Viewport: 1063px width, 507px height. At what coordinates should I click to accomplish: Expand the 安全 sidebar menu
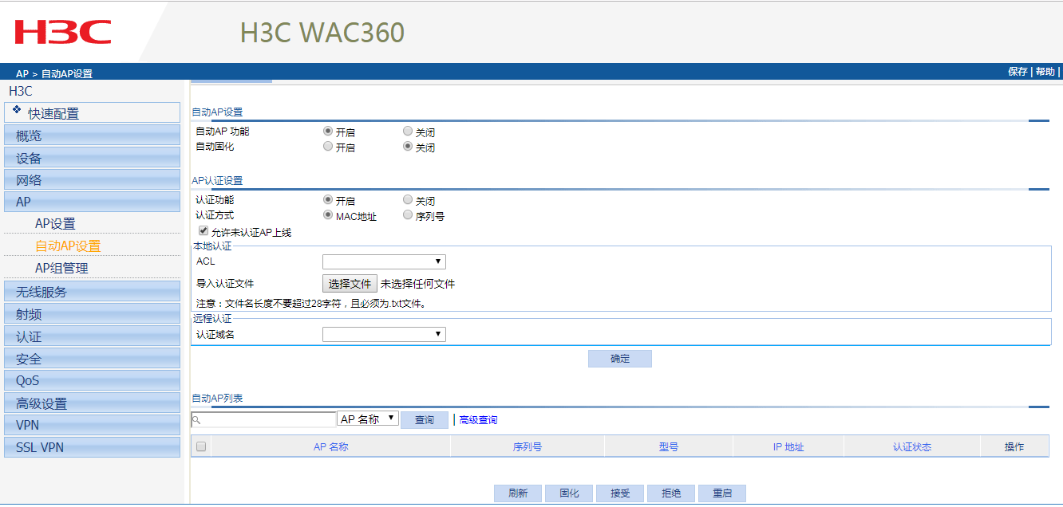click(93, 359)
